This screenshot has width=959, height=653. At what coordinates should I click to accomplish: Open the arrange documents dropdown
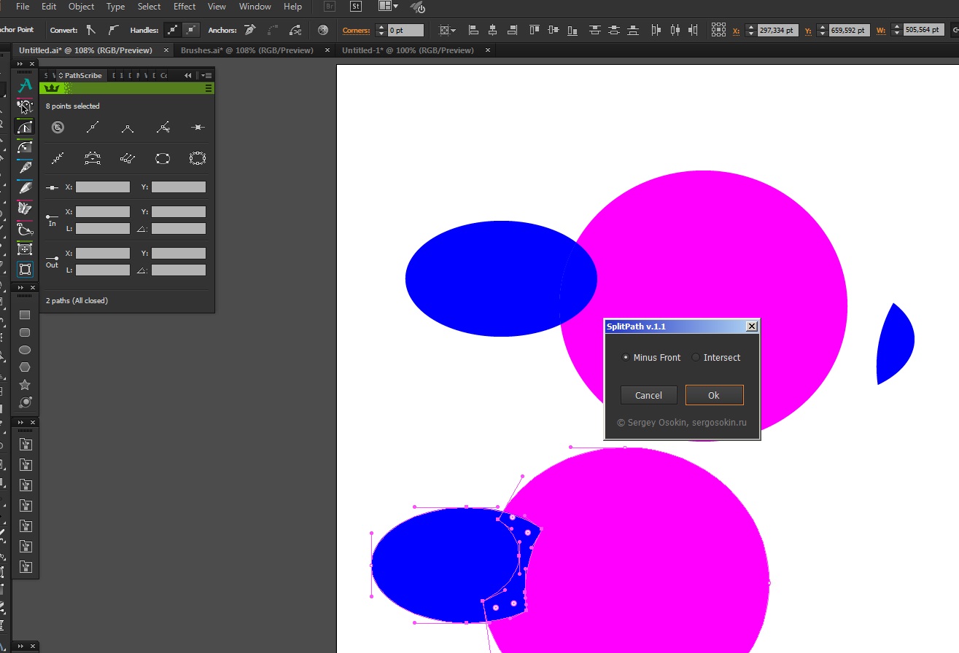(388, 7)
